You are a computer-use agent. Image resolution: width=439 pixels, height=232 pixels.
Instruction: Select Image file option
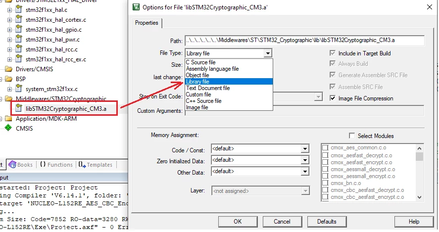pos(229,107)
